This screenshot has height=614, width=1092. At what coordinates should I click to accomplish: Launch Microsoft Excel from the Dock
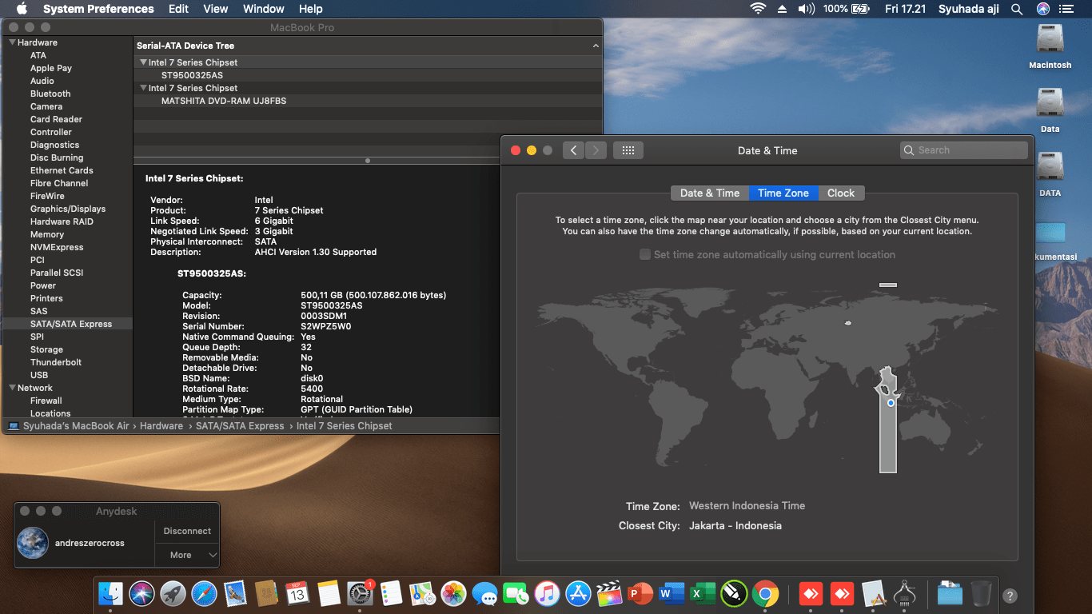pos(703,593)
